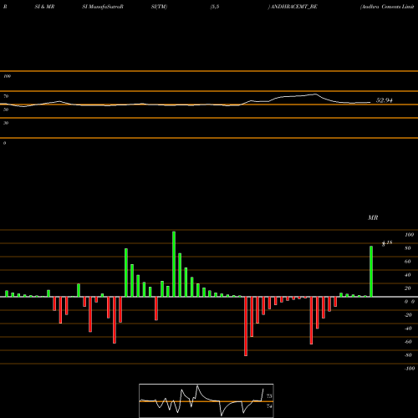Click the RSI axis label 0 on left
This screenshot has width=418, height=418.
tap(4, 143)
